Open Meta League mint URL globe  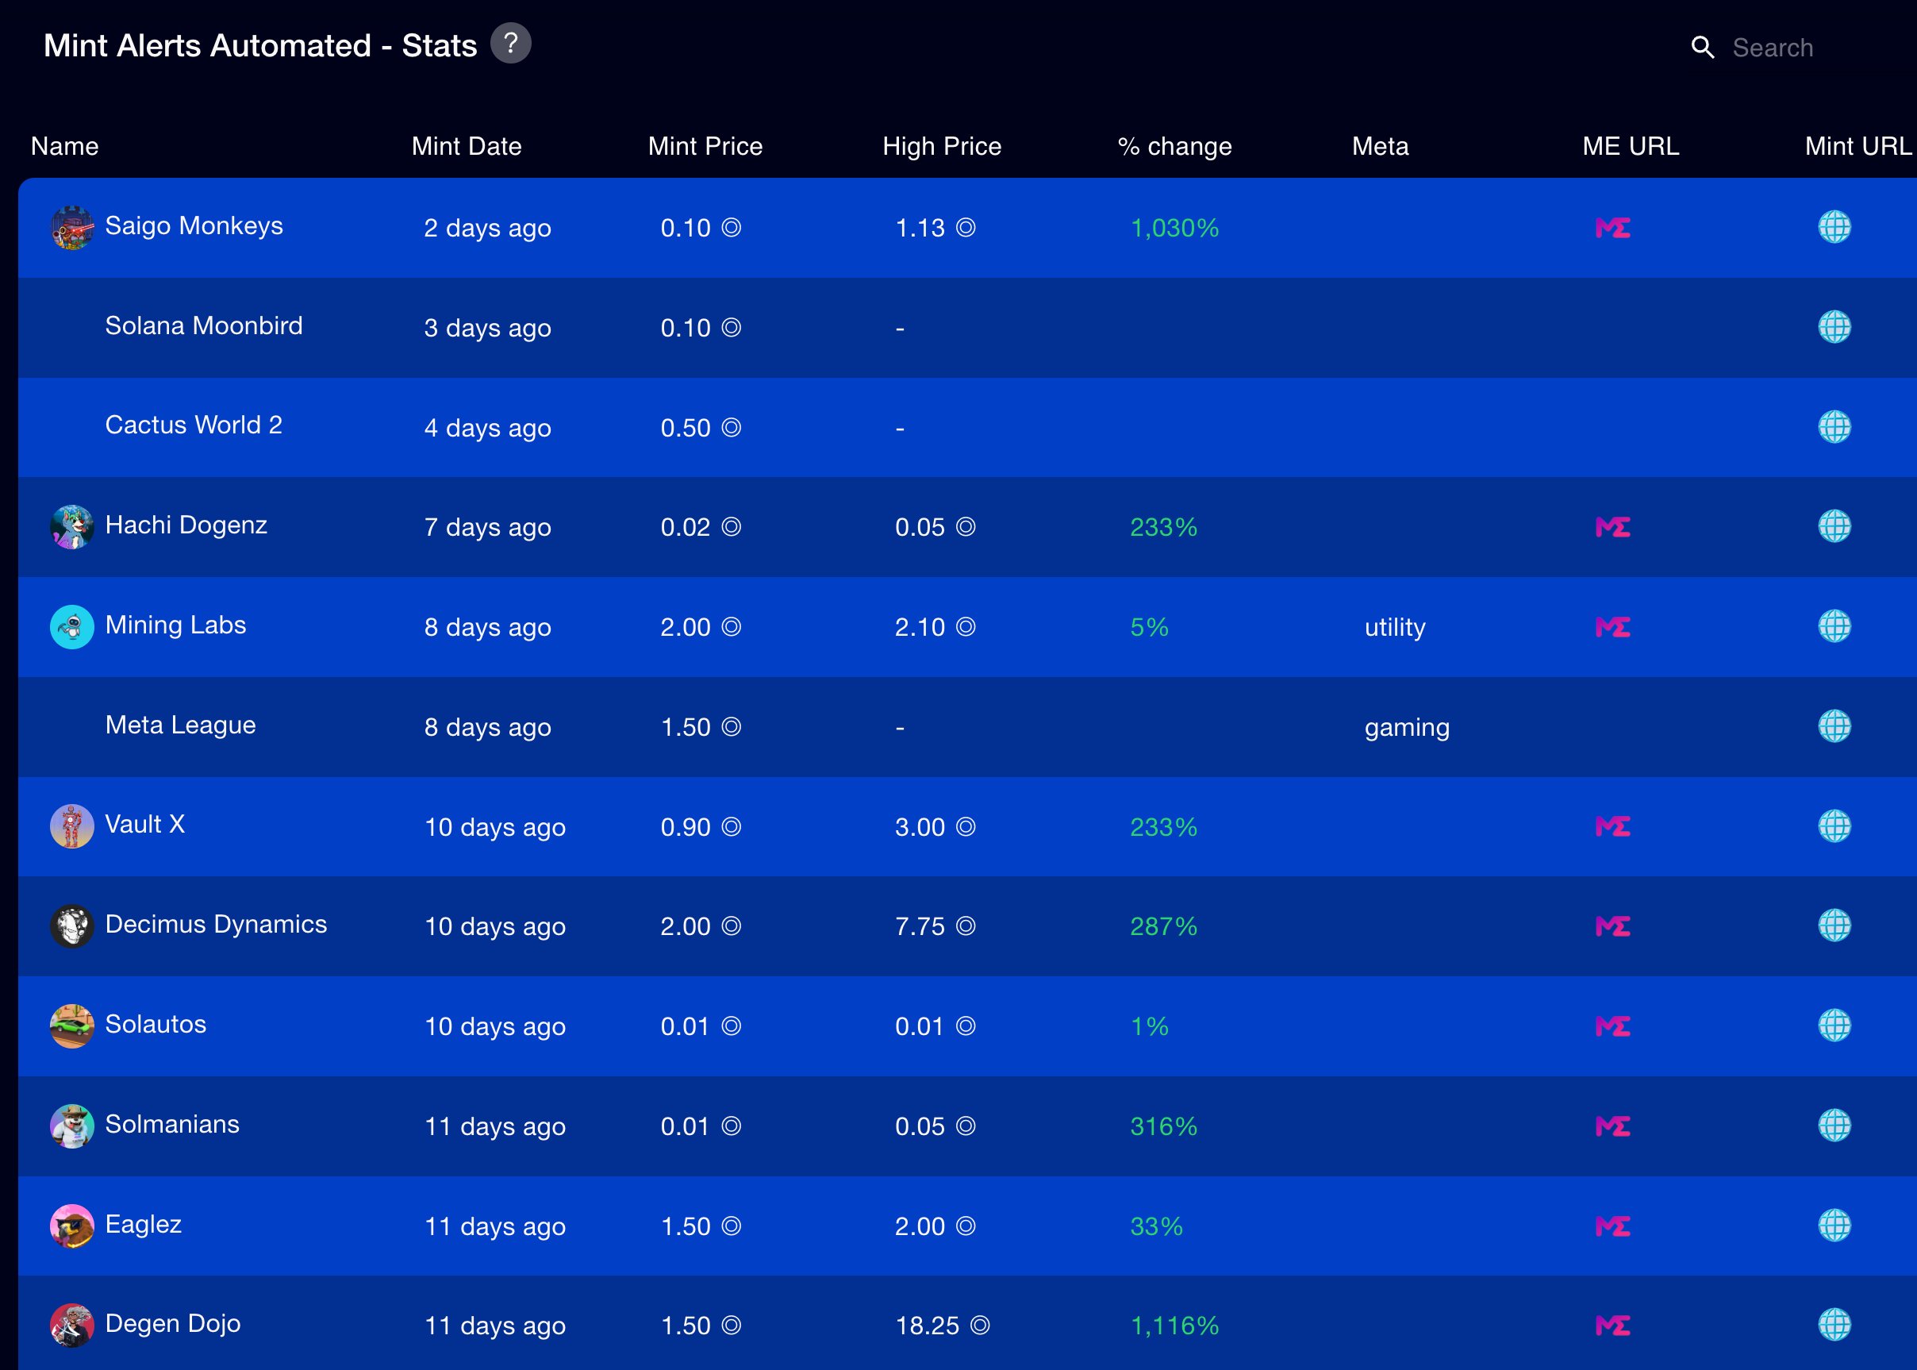tap(1834, 726)
